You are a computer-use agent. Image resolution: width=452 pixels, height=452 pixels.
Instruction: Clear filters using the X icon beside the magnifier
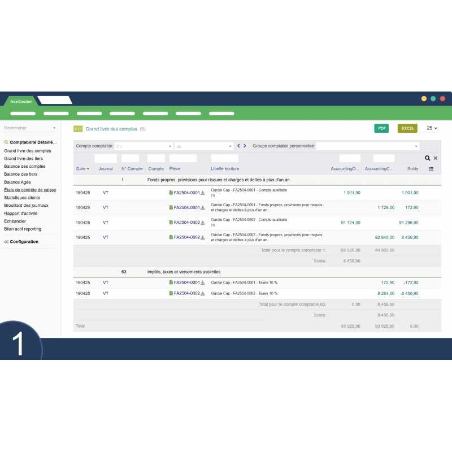(436, 158)
